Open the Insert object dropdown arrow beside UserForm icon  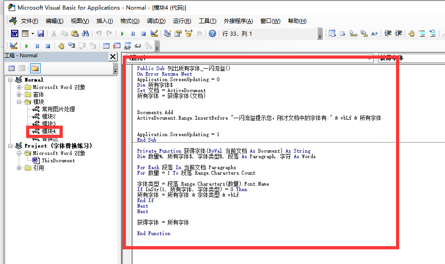pos(33,33)
